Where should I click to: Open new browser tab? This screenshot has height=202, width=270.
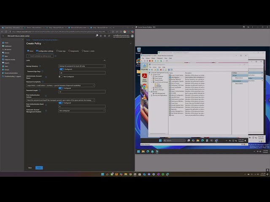pyautogui.click(x=113, y=27)
